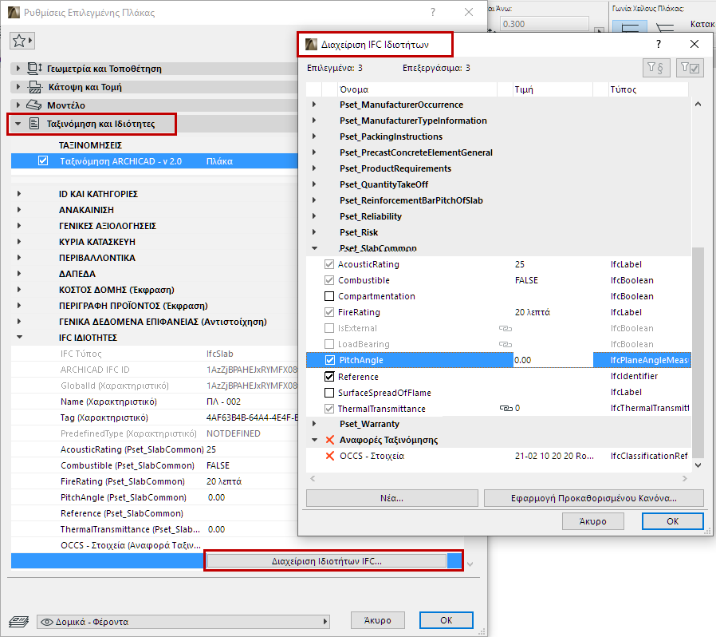Collapse the Pset_SlabCommon group

pos(314,248)
